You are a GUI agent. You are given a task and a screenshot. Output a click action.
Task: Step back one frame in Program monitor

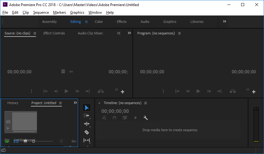(188, 91)
